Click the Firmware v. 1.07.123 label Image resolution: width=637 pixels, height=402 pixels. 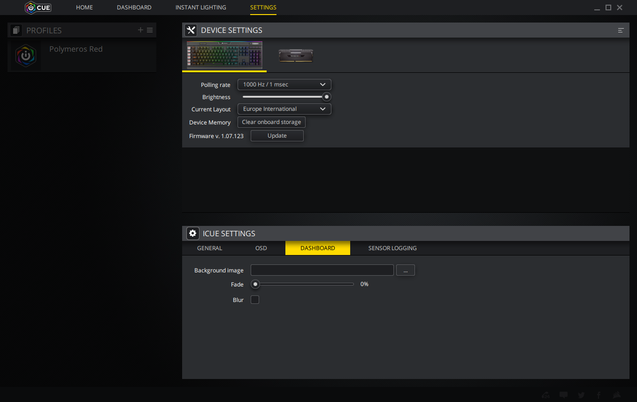click(x=216, y=136)
